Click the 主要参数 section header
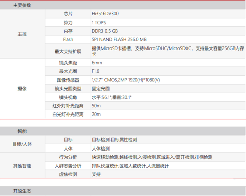 [x=22, y=5]
